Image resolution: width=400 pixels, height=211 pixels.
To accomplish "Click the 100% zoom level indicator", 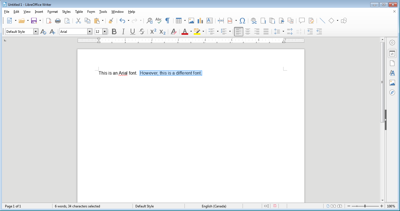I will [391, 206].
